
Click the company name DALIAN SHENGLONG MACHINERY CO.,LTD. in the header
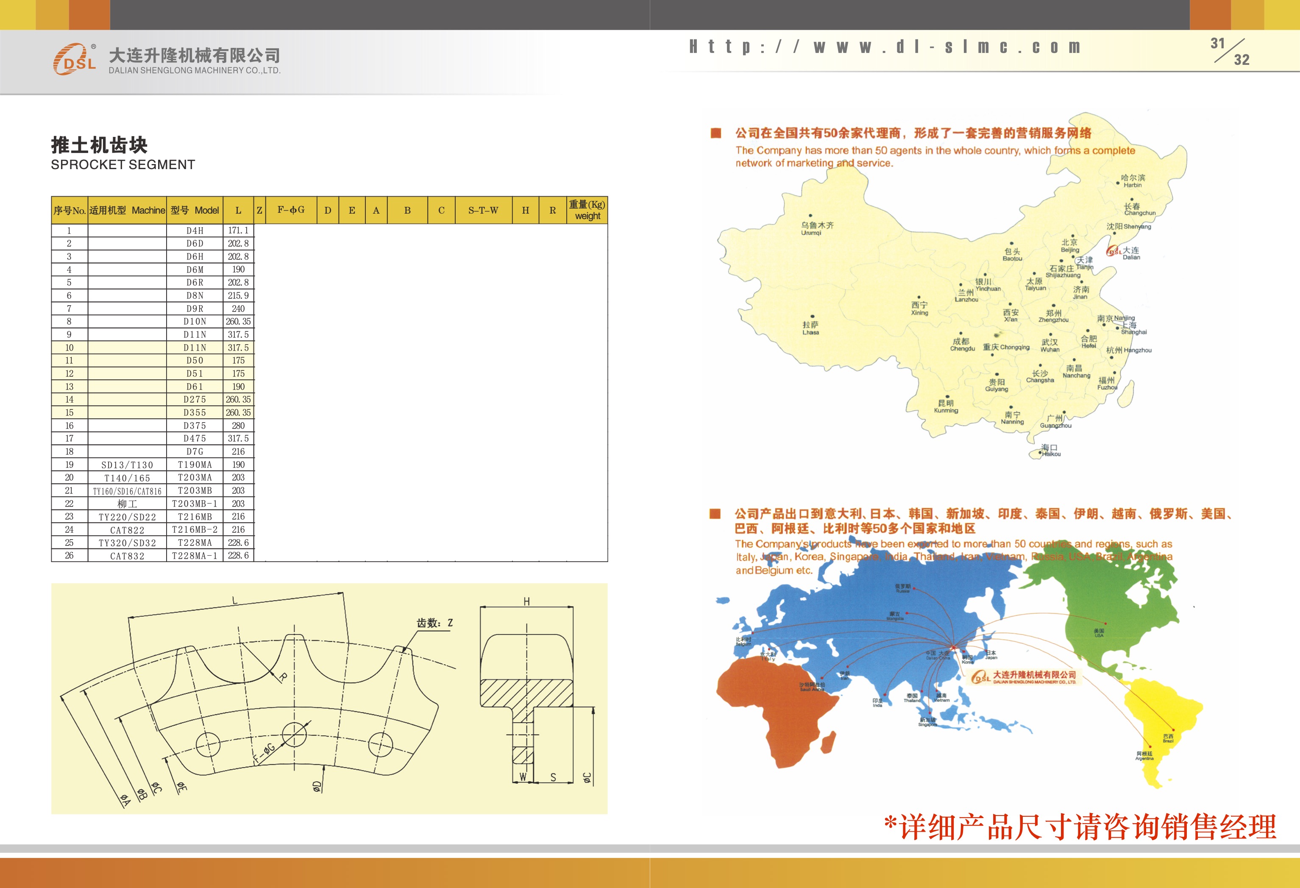(x=195, y=70)
